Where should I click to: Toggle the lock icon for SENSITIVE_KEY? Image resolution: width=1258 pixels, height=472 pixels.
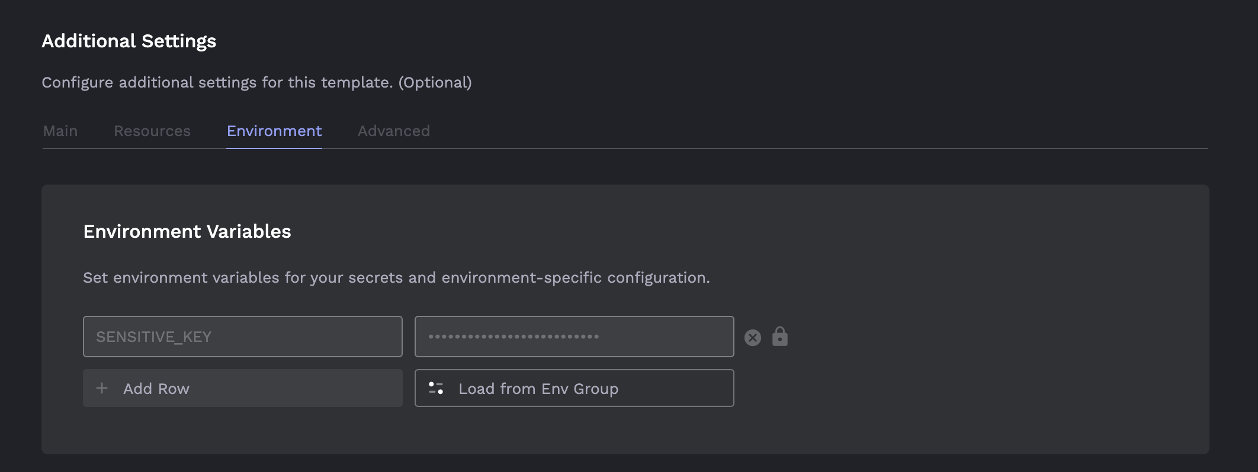pos(780,337)
